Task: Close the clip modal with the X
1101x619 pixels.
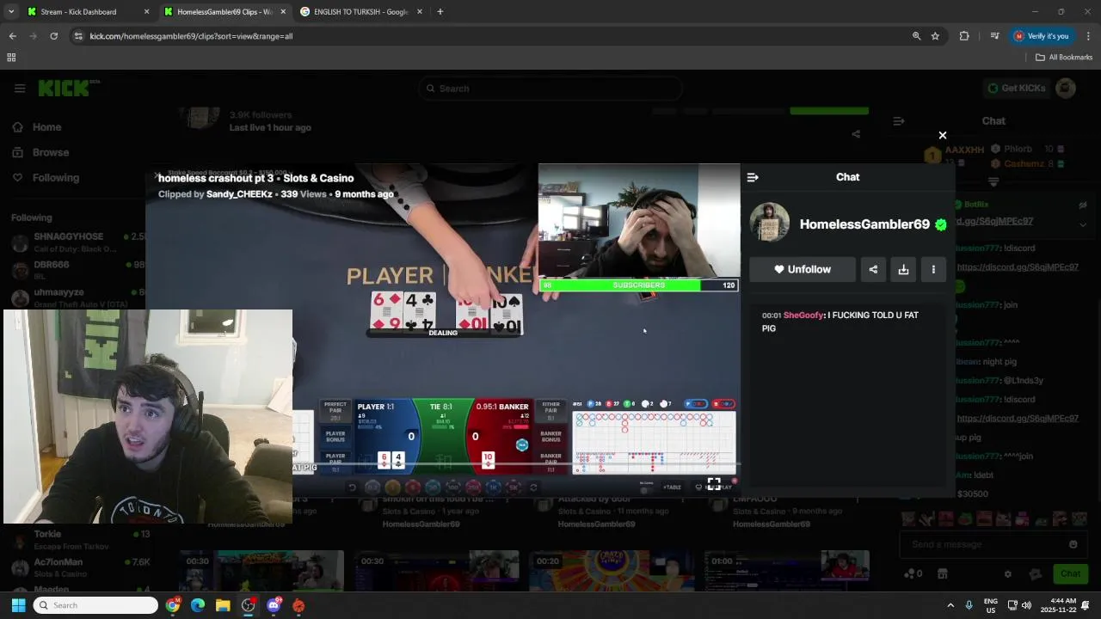Action: [943, 135]
